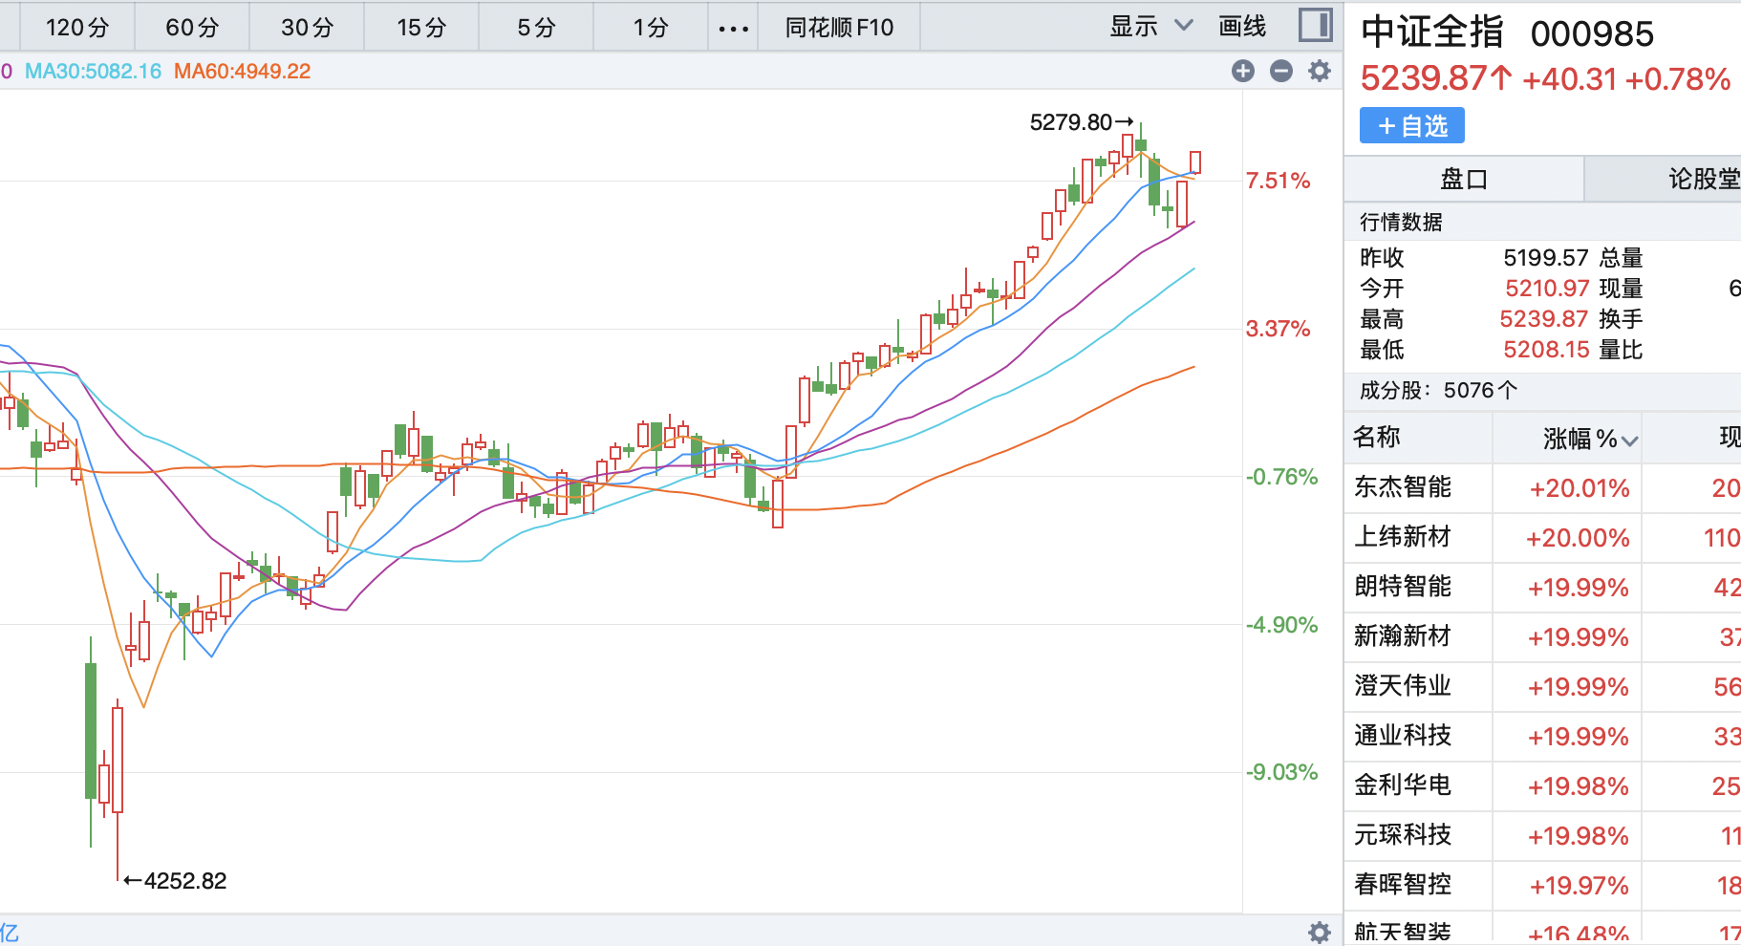Switch to 盘口 tab

click(x=1463, y=179)
